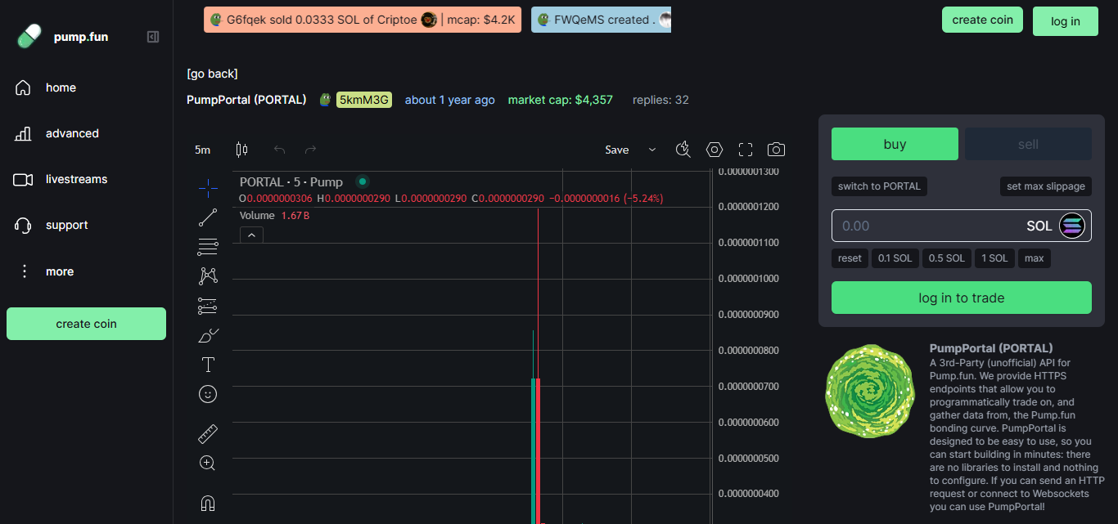Select the brush drawing tool
The width and height of the screenshot is (1118, 524).
pos(208,336)
